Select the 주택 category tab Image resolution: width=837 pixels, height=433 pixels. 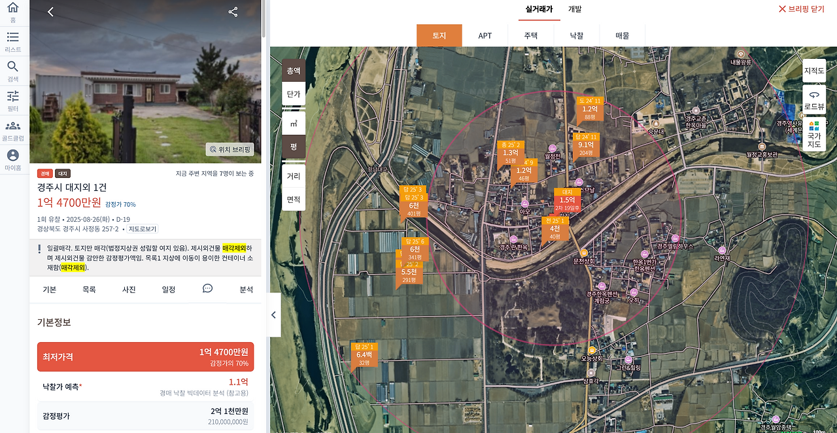[x=530, y=35]
